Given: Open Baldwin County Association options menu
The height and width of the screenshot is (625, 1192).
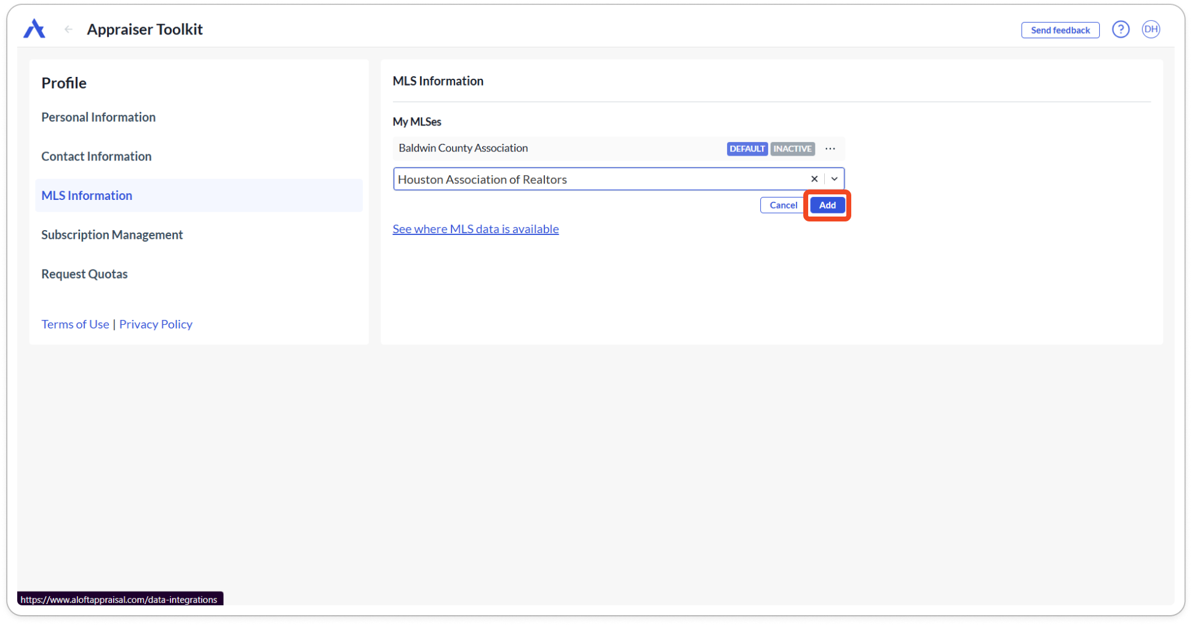Looking at the screenshot, I should click(x=830, y=148).
